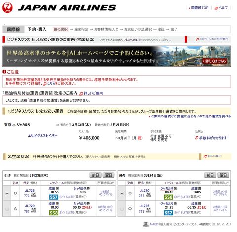Click 前日 button for return flights
This screenshot has width=237, height=232.
pos(210,175)
